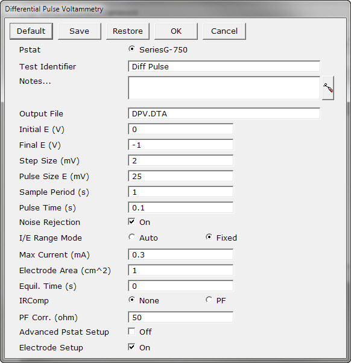The height and width of the screenshot is (363, 351).
Task: Click inside the Notes text area
Action: tap(224, 88)
